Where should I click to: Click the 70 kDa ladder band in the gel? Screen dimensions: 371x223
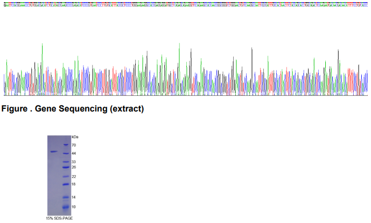(x=65, y=145)
